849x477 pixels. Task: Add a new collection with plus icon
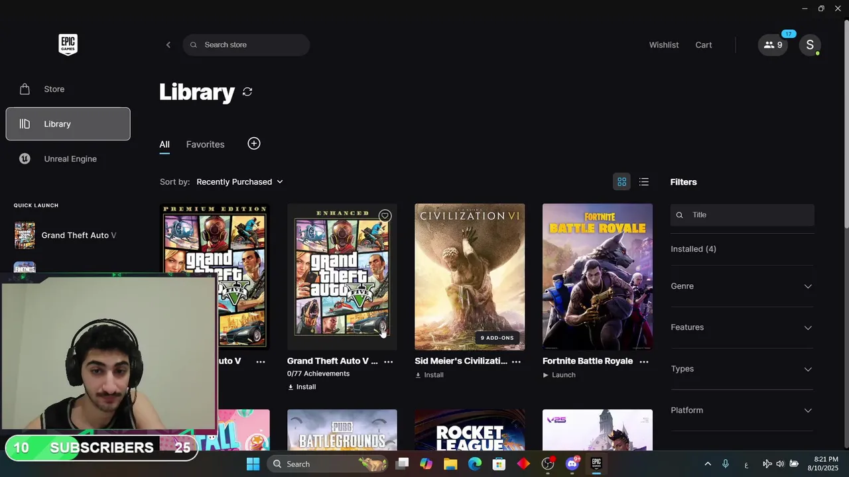pyautogui.click(x=254, y=144)
